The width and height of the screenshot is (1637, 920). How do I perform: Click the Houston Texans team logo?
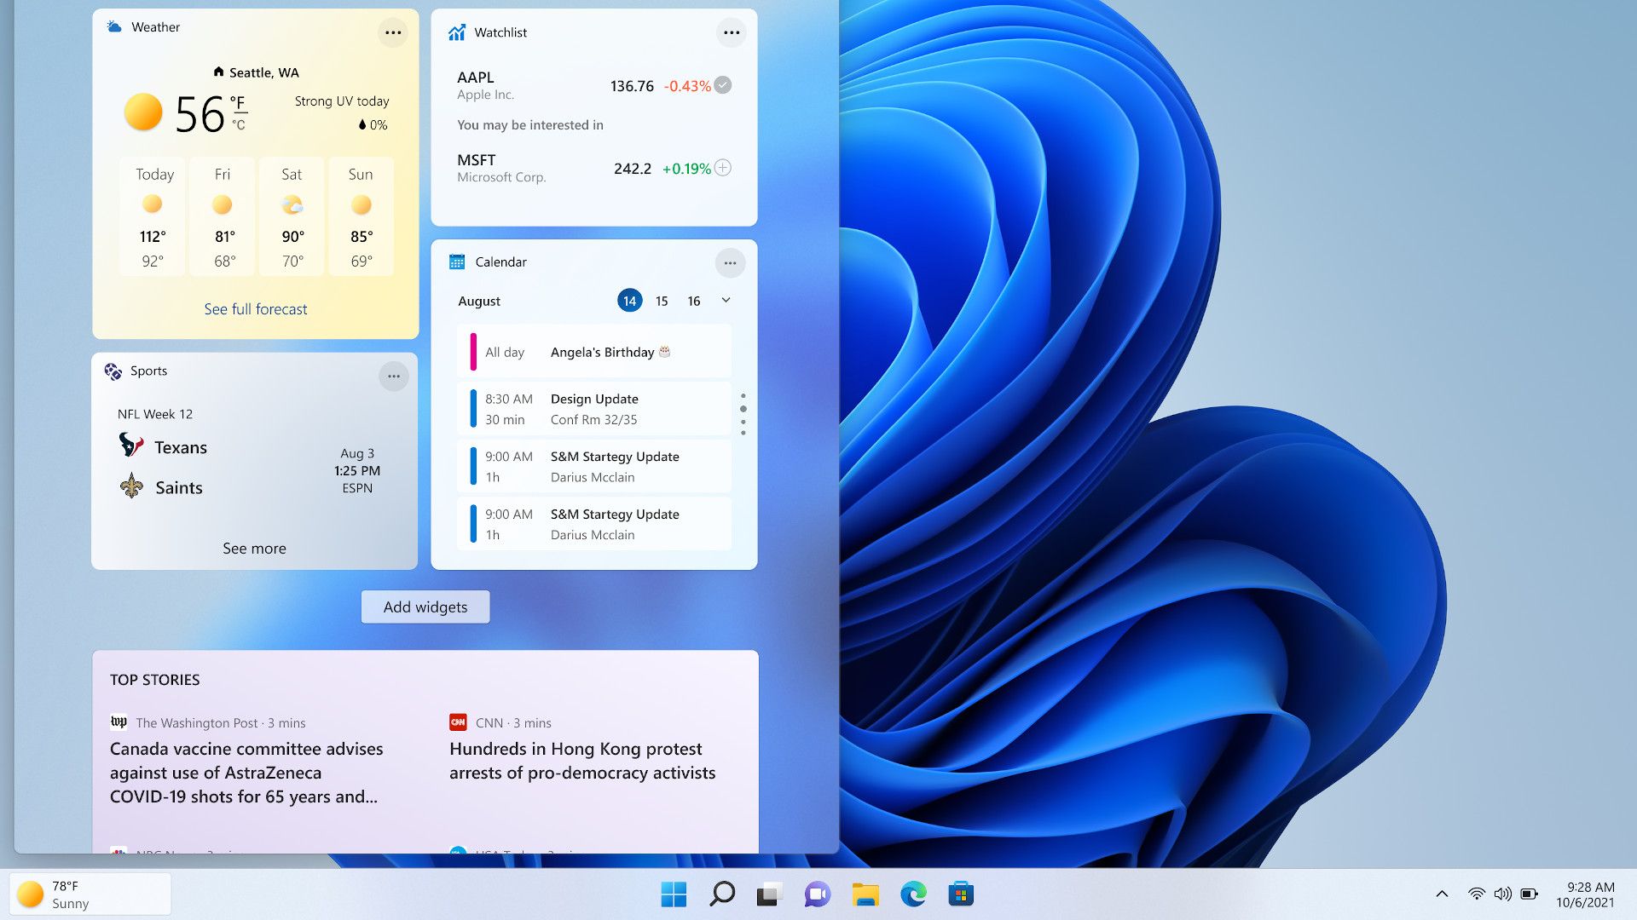click(x=130, y=446)
